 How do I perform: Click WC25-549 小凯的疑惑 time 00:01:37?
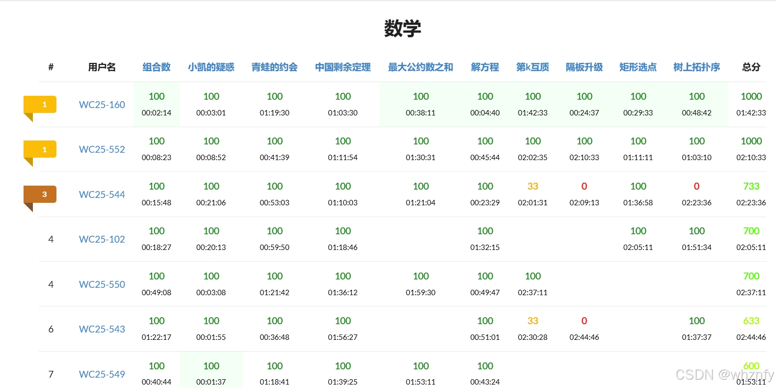click(211, 382)
